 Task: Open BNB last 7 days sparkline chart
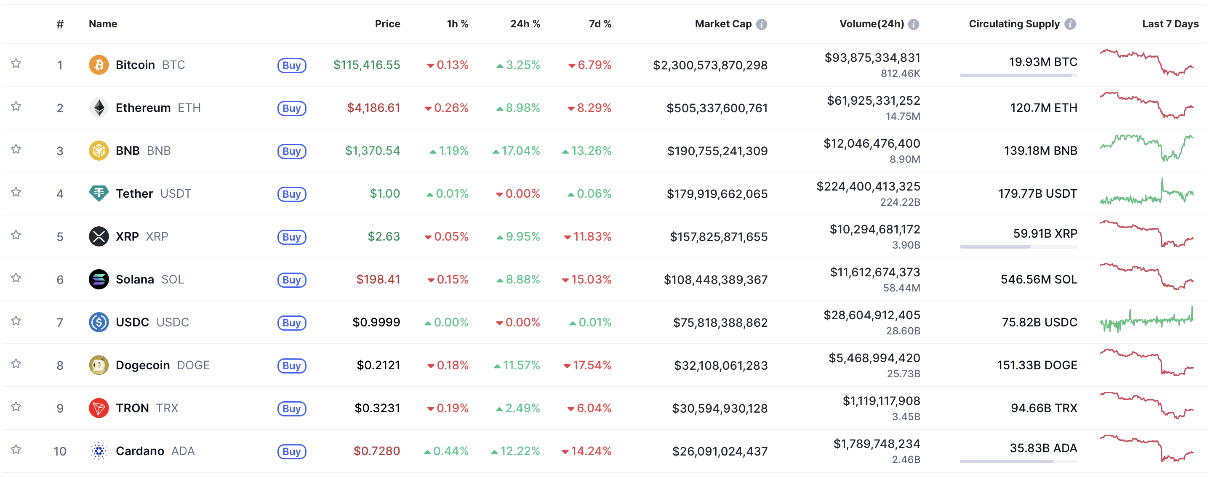(x=1146, y=148)
